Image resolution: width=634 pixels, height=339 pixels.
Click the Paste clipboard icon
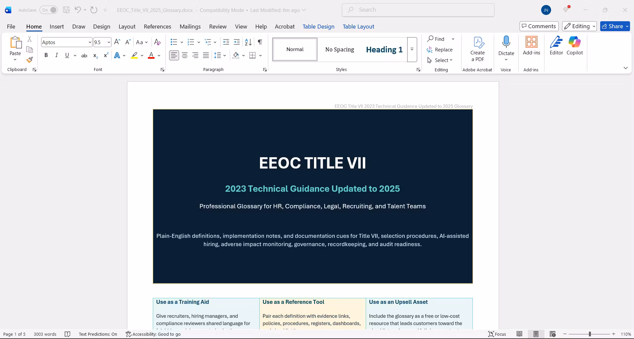pyautogui.click(x=15, y=42)
